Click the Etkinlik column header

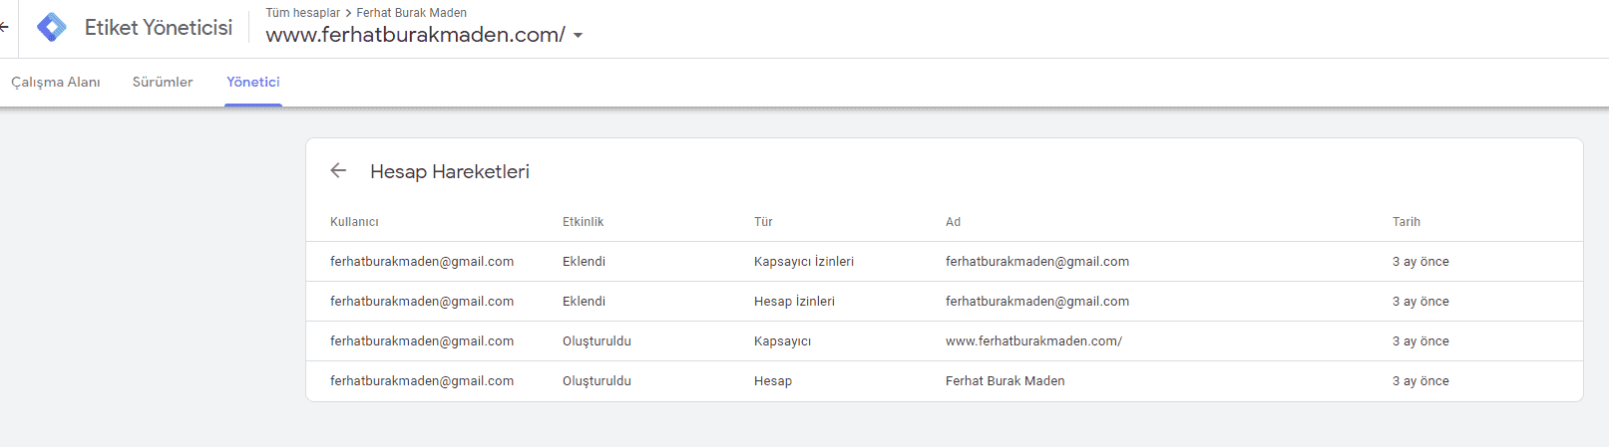point(583,222)
